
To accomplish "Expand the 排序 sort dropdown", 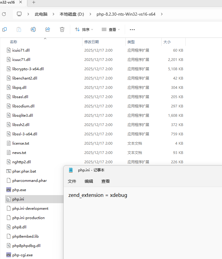I will point(84,29).
